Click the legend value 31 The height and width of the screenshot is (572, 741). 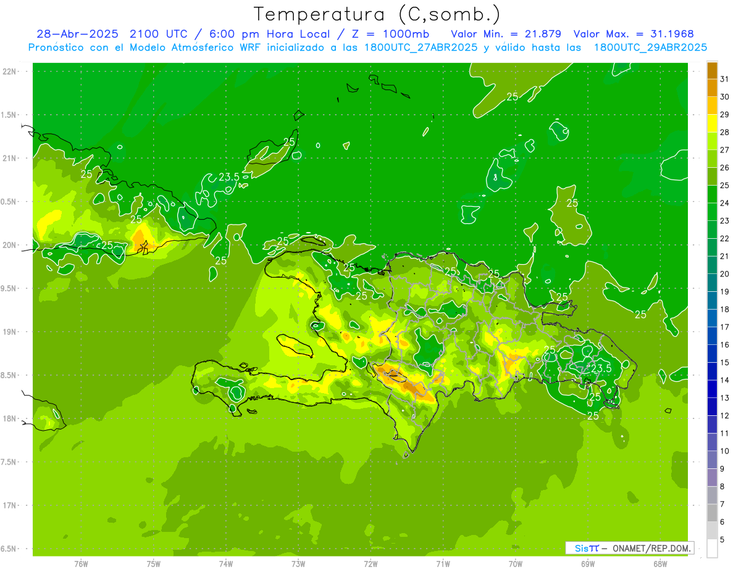pos(724,79)
